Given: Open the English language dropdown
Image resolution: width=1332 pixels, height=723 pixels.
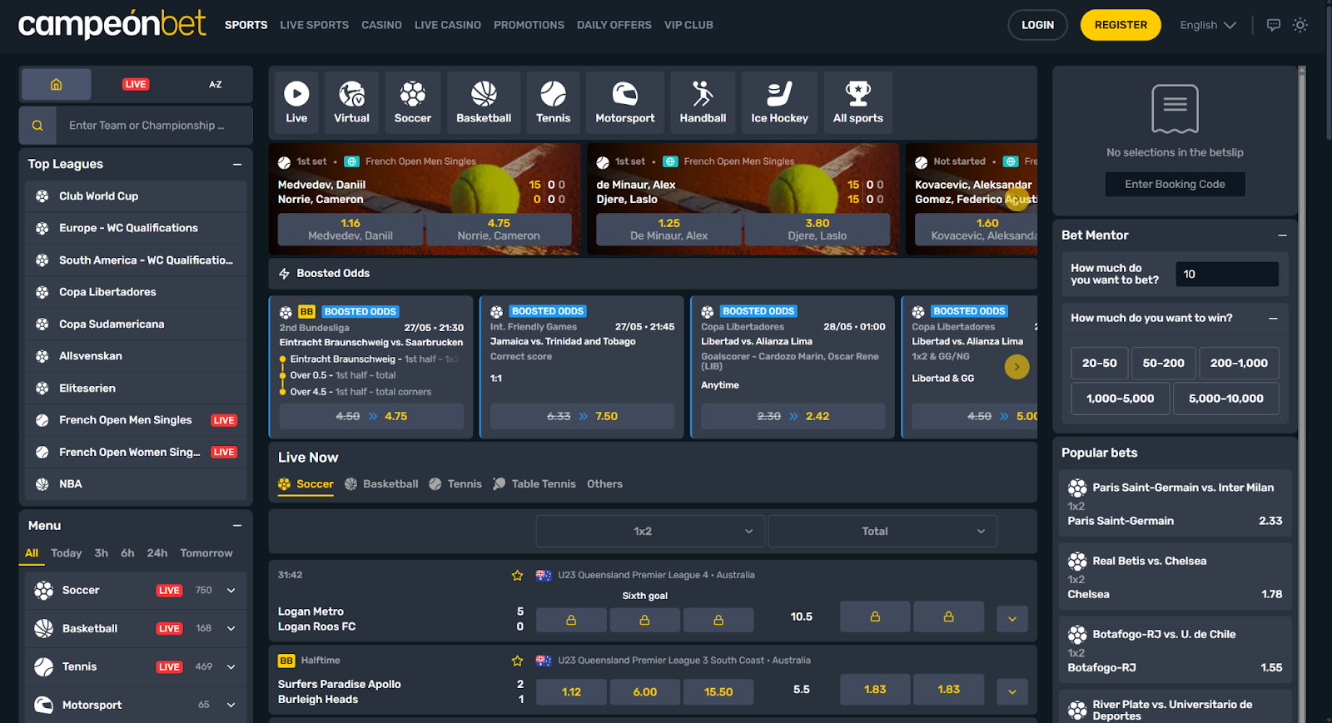Looking at the screenshot, I should (1208, 25).
